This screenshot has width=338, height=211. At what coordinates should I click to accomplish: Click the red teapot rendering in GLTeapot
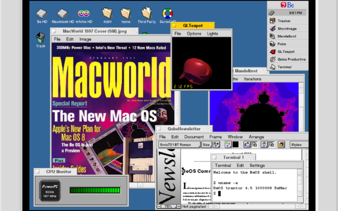(x=195, y=70)
